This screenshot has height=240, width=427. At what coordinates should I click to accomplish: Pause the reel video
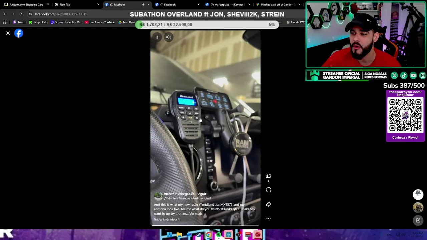tap(157, 37)
